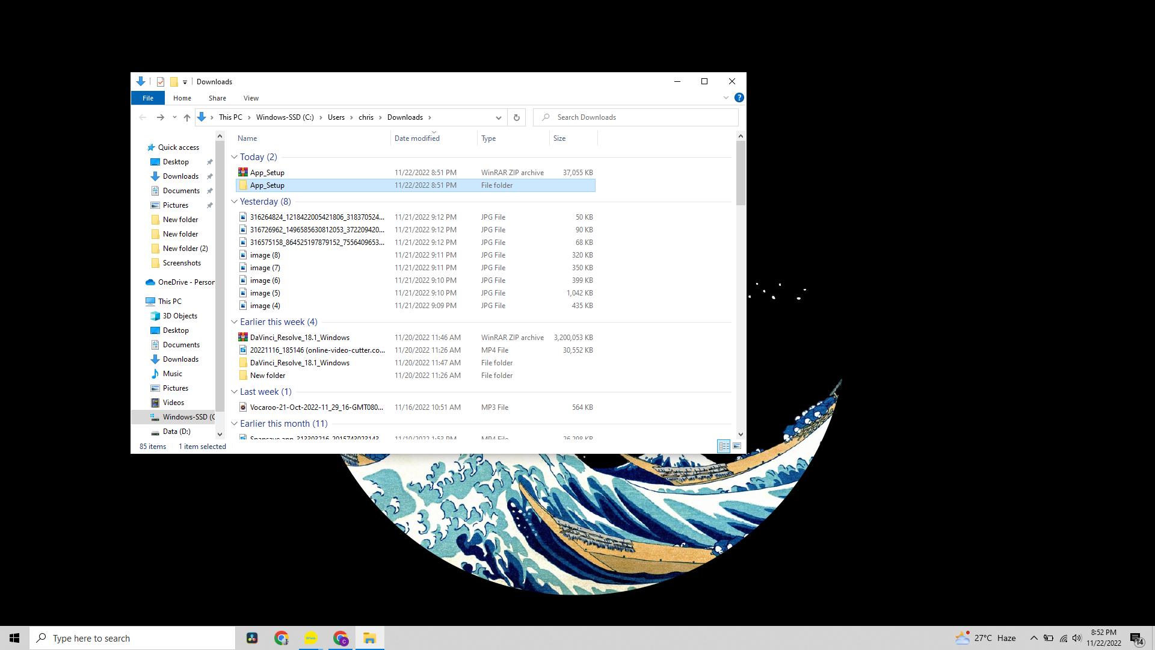1155x650 pixels.
Task: Click the Properties icon in the quick access toolbar
Action: pyautogui.click(x=161, y=82)
